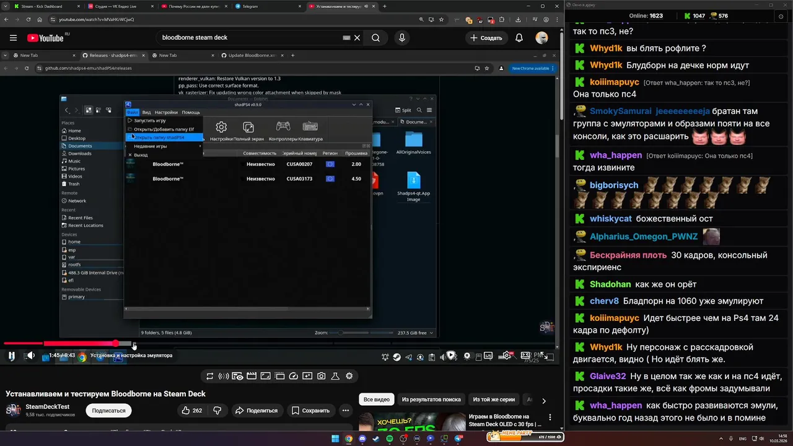The image size is (793, 446).
Task: Open Настройки menu in shadPS4 menu bar
Action: click(x=166, y=112)
